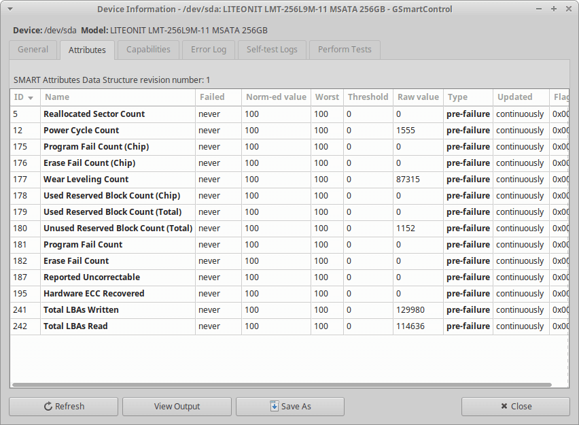Viewport: 579px width, 425px height.
Task: Open the Self-test Logs tab
Action: click(x=272, y=50)
